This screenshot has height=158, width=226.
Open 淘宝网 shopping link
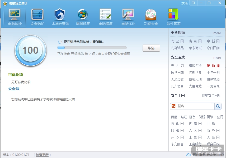pyautogui.click(x=177, y=41)
